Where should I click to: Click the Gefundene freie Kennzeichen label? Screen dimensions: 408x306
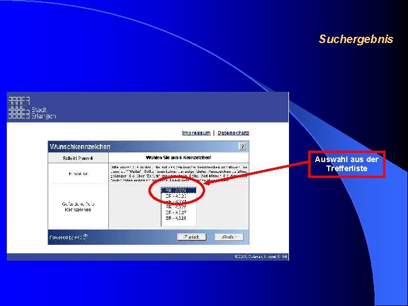coord(78,207)
